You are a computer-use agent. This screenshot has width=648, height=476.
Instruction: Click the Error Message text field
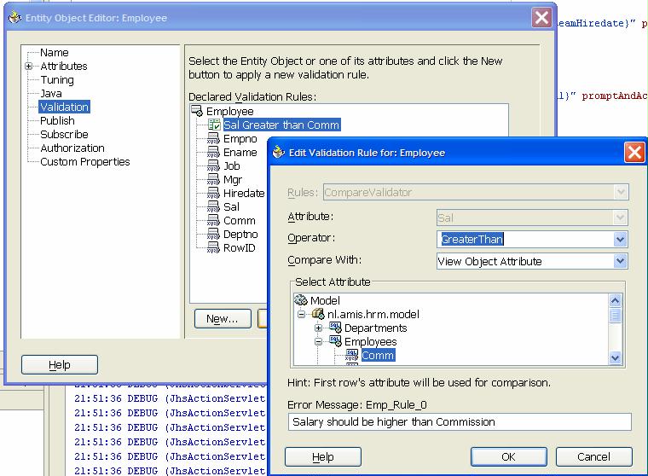pos(460,421)
